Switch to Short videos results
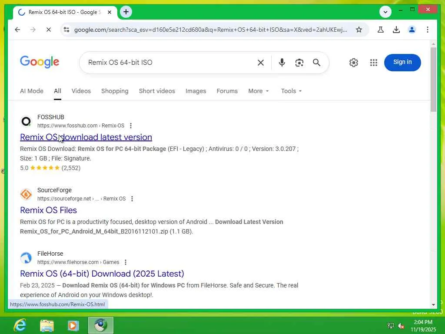 pos(157,91)
